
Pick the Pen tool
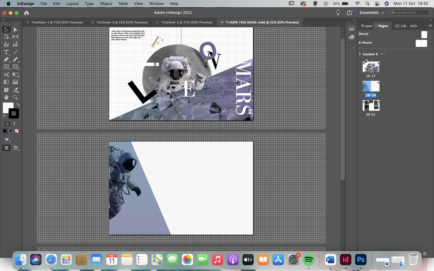click(6, 59)
